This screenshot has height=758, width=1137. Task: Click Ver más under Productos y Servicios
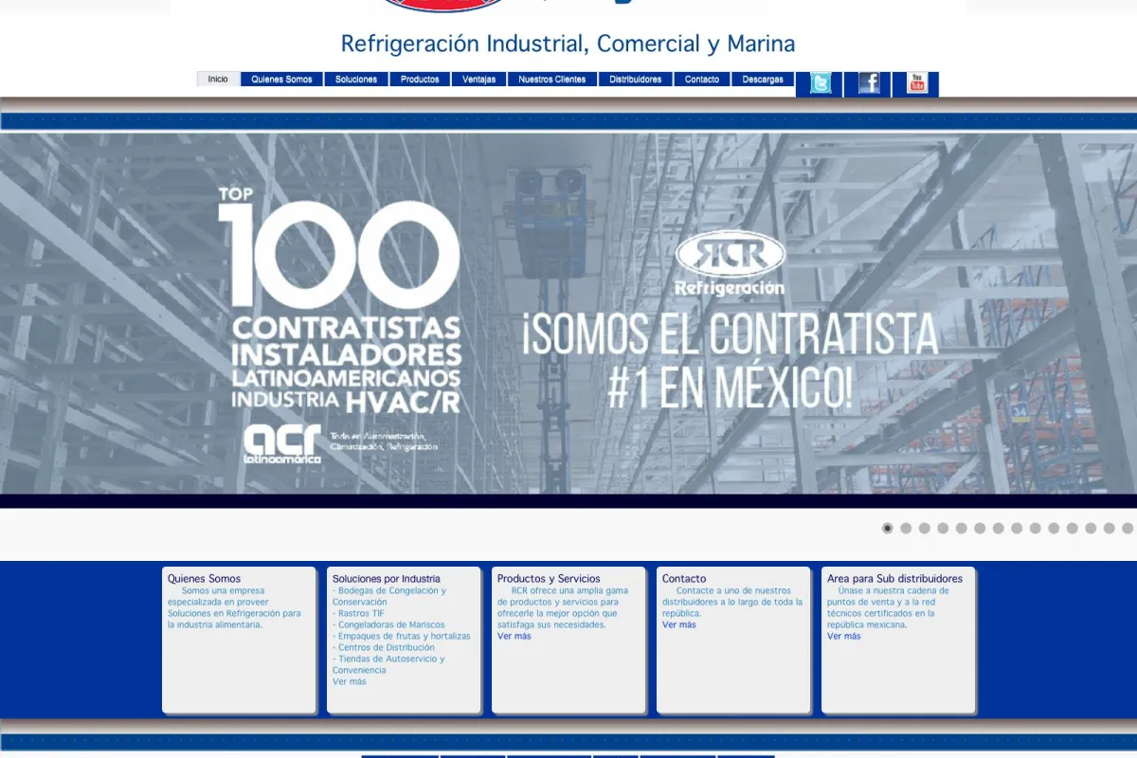[514, 637]
